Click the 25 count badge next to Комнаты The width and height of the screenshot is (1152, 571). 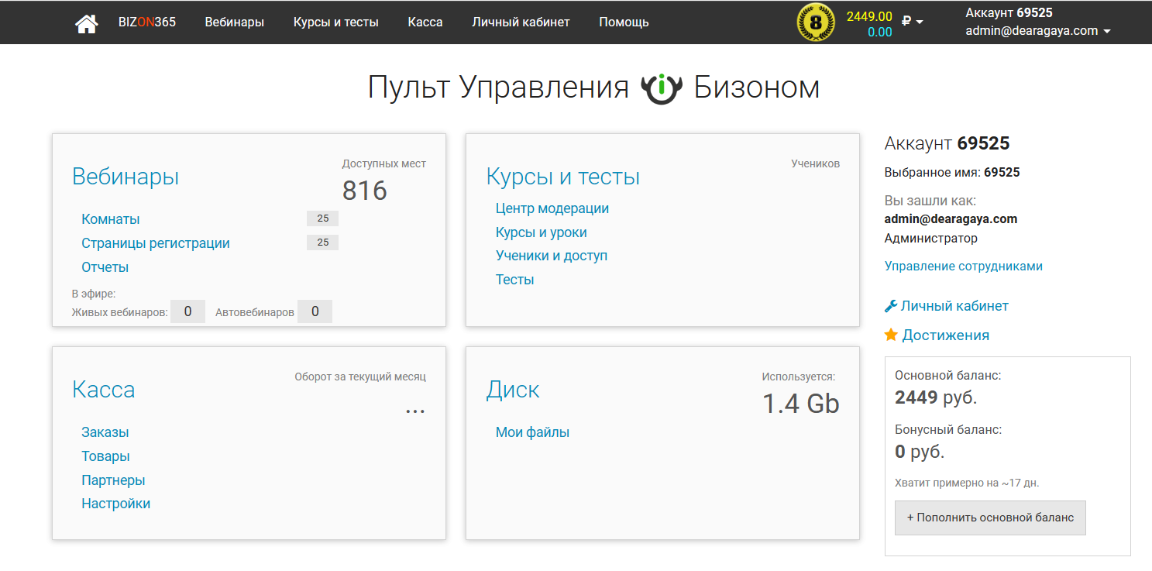323,218
